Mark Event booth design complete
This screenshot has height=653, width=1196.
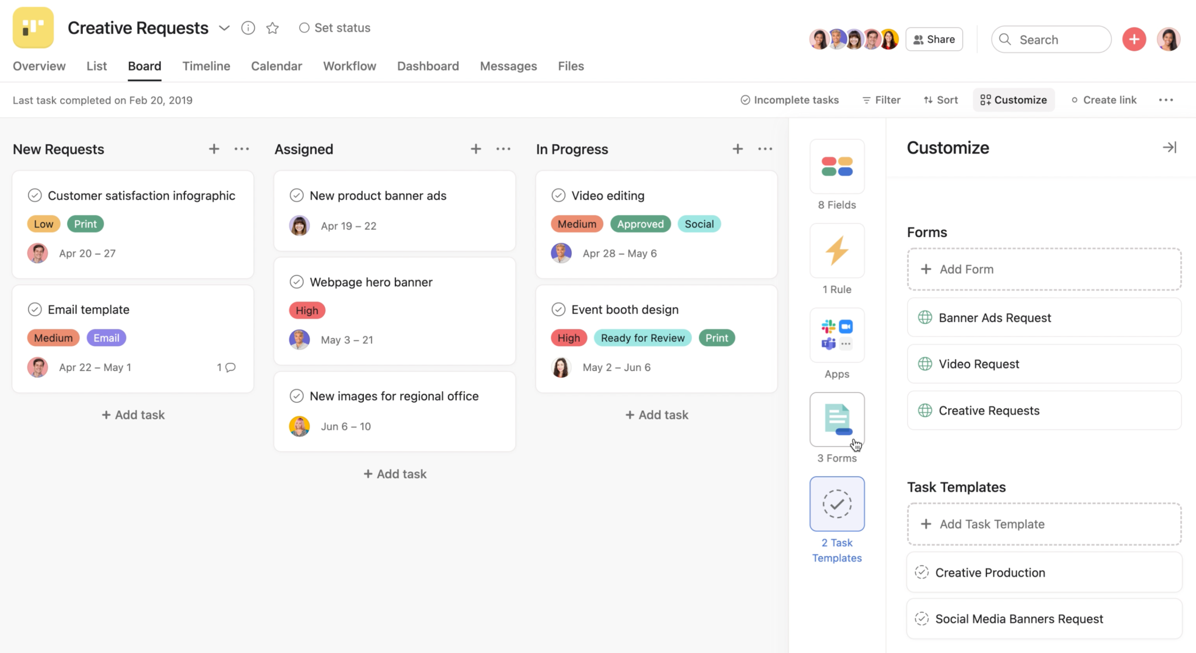[x=558, y=309]
